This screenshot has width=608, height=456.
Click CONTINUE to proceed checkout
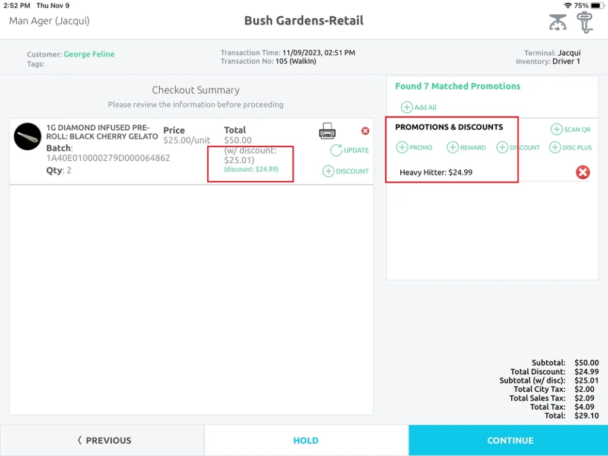(x=508, y=441)
